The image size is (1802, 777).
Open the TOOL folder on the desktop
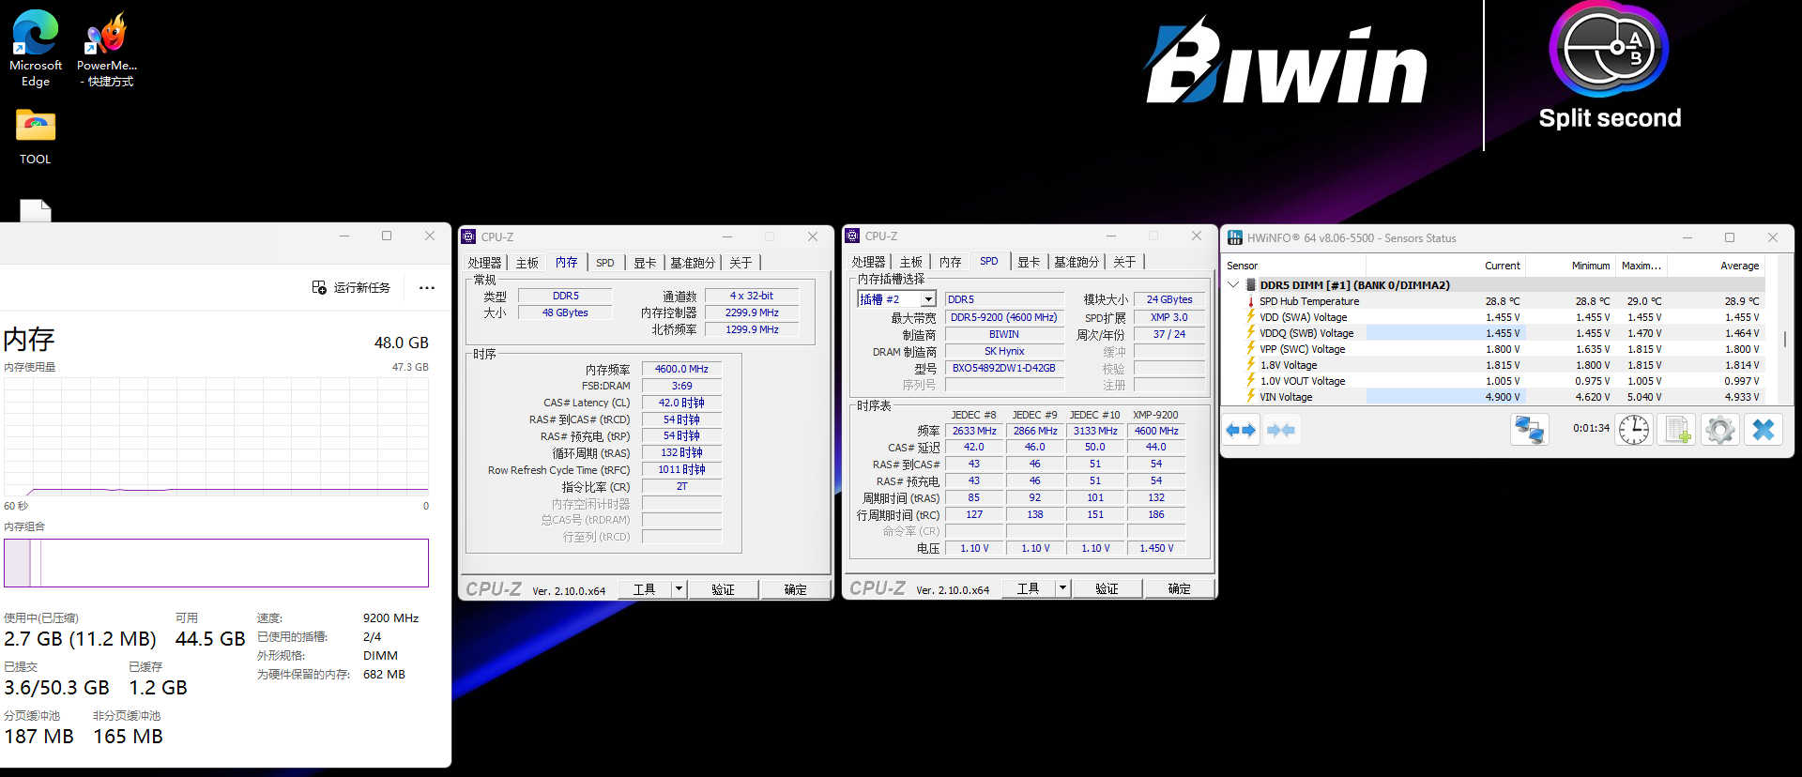coord(36,137)
